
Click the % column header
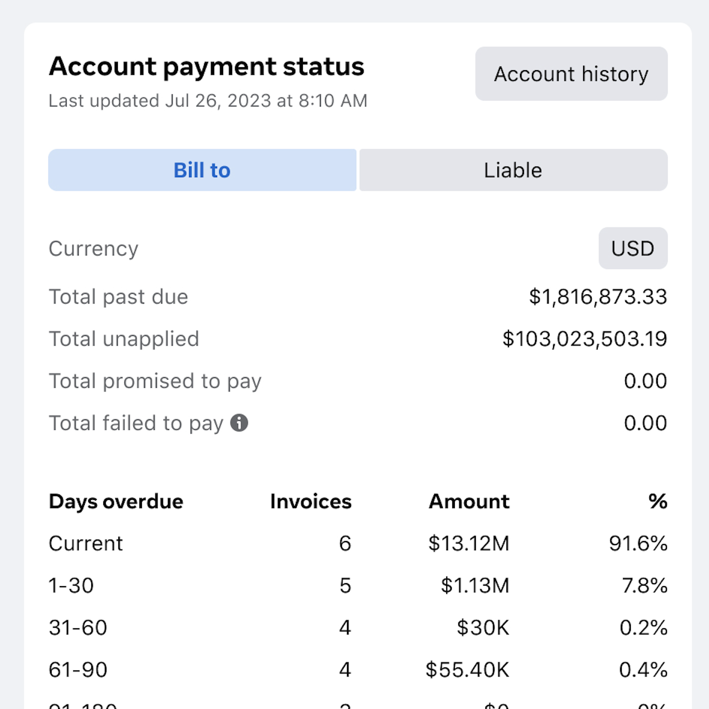[x=657, y=501]
